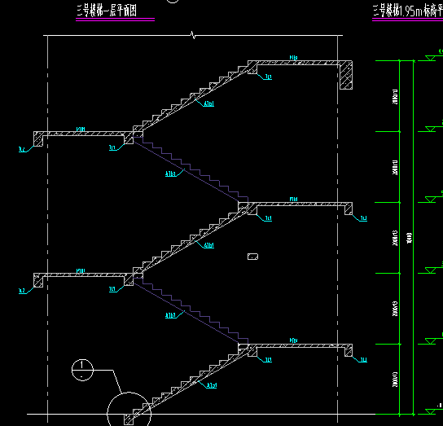Select the upper left hatched landing slab
This screenshot has height=426, width=443.
[83, 134]
